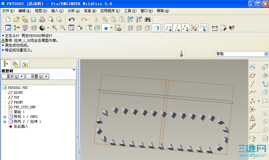Open the 视图(V) menu
269x160 pixels.
tap(41, 11)
